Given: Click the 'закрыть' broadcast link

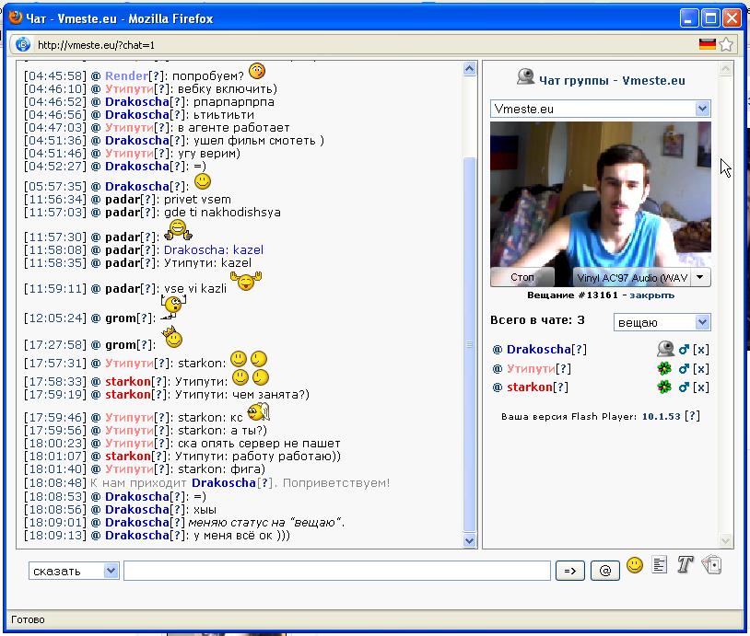Looking at the screenshot, I should click(x=652, y=295).
